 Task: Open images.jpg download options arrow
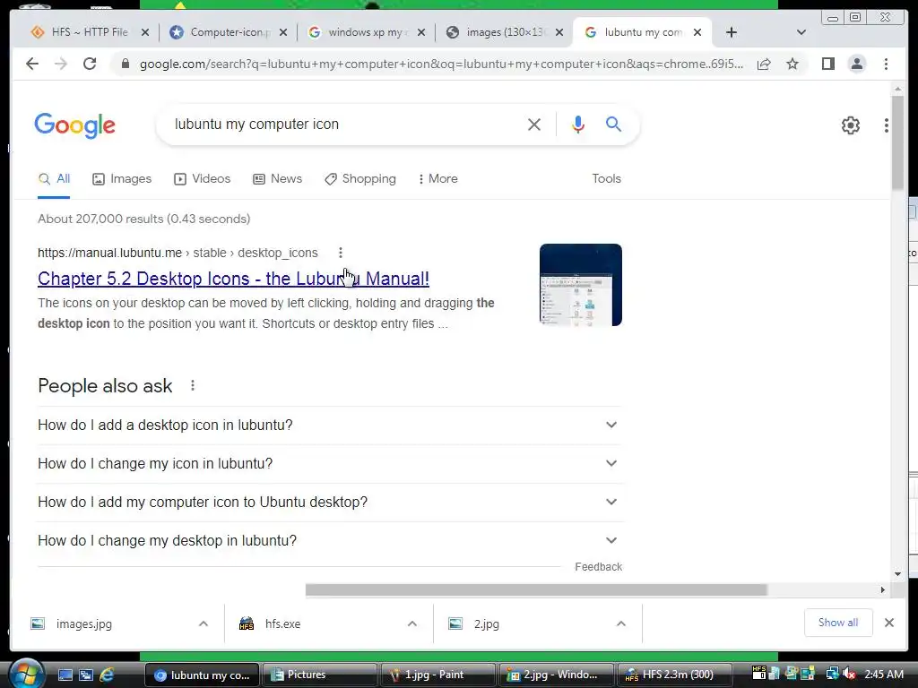pos(204,623)
